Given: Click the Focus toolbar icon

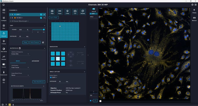Looking at the screenshot, I should click(60, 12).
